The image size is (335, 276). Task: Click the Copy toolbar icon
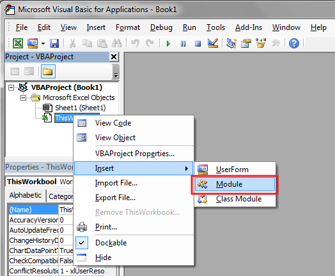click(87, 43)
